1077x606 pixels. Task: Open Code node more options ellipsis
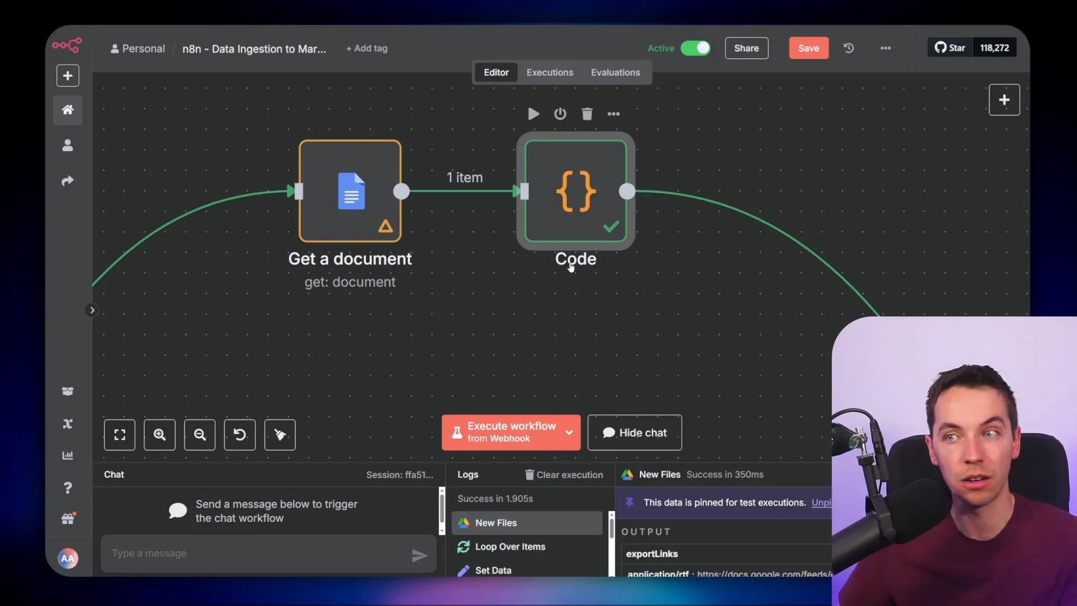(x=614, y=114)
